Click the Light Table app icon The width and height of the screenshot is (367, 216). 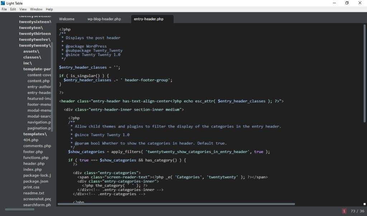tap(3, 3)
